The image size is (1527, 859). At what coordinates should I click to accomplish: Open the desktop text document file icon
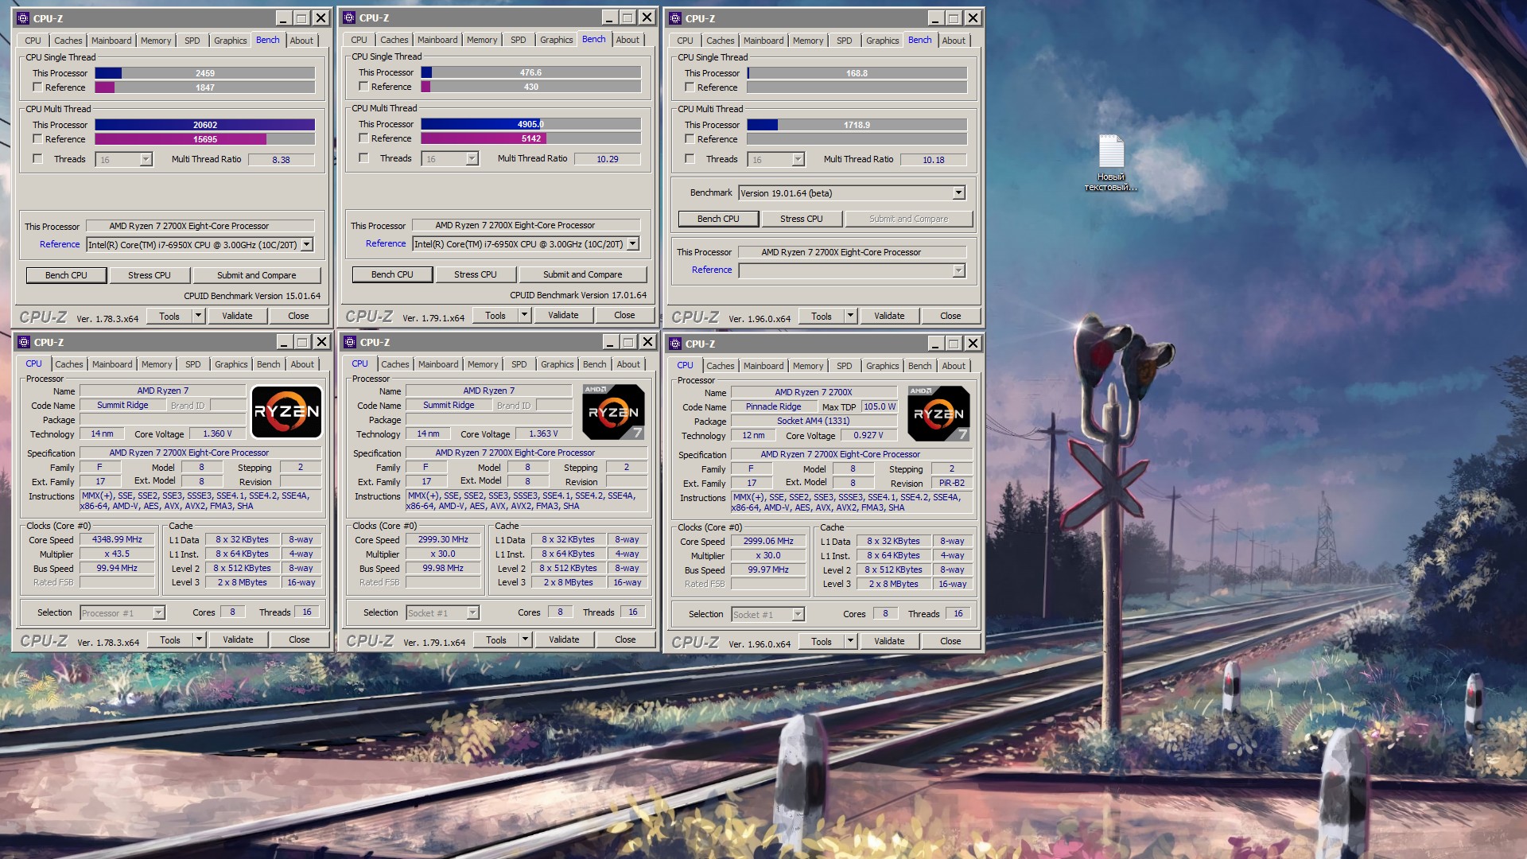1111,152
